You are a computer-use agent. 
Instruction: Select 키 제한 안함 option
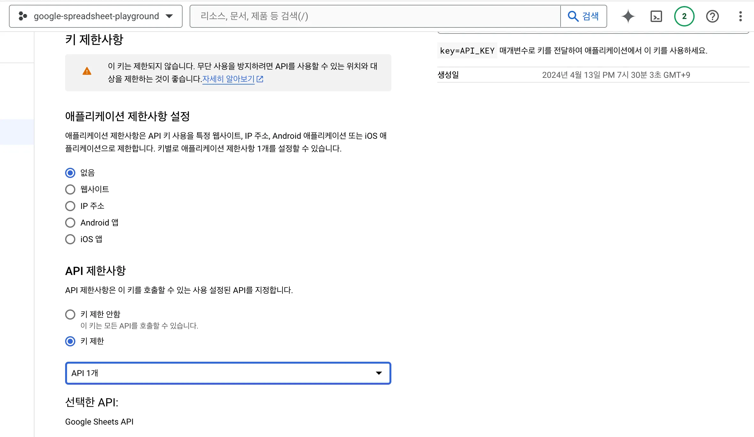tap(70, 314)
